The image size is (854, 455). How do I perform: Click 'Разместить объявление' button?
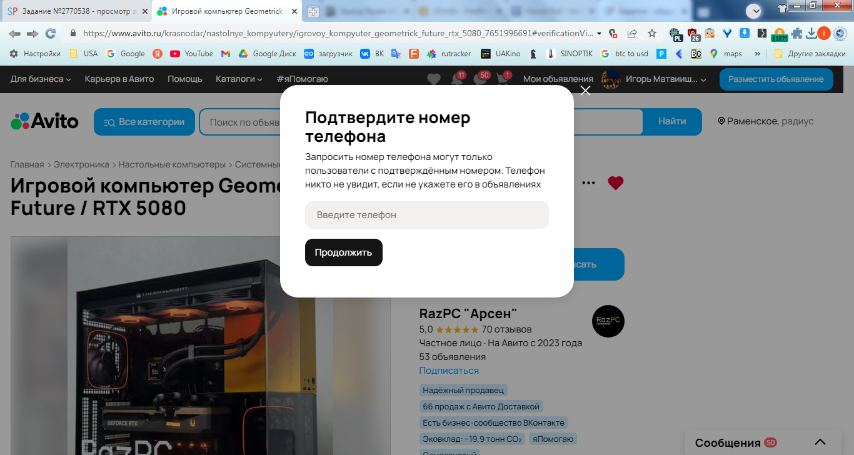point(776,79)
